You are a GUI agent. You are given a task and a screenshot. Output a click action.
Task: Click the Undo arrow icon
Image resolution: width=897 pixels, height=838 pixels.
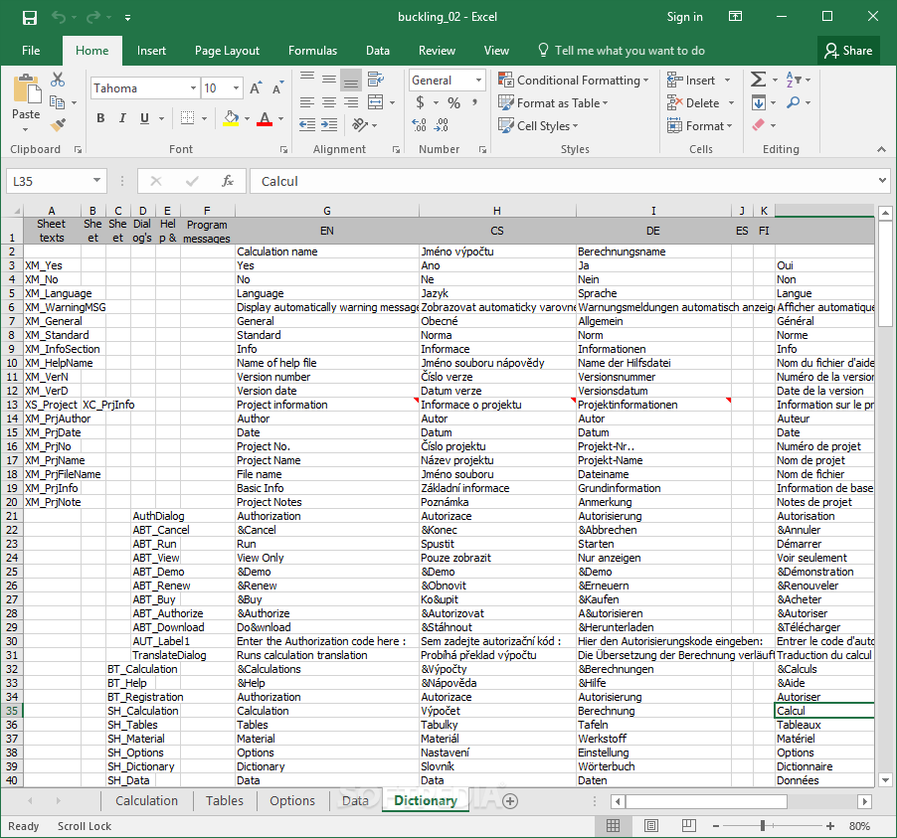pyautogui.click(x=59, y=17)
